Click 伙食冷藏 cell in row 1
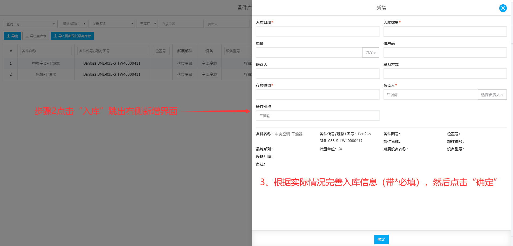Image resolution: width=513 pixels, height=246 pixels. pos(185,63)
